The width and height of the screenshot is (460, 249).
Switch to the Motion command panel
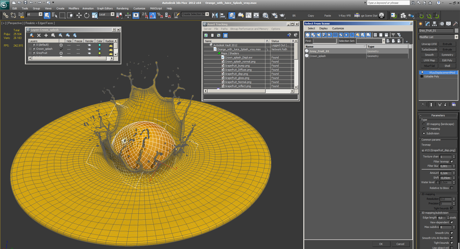[442, 24]
